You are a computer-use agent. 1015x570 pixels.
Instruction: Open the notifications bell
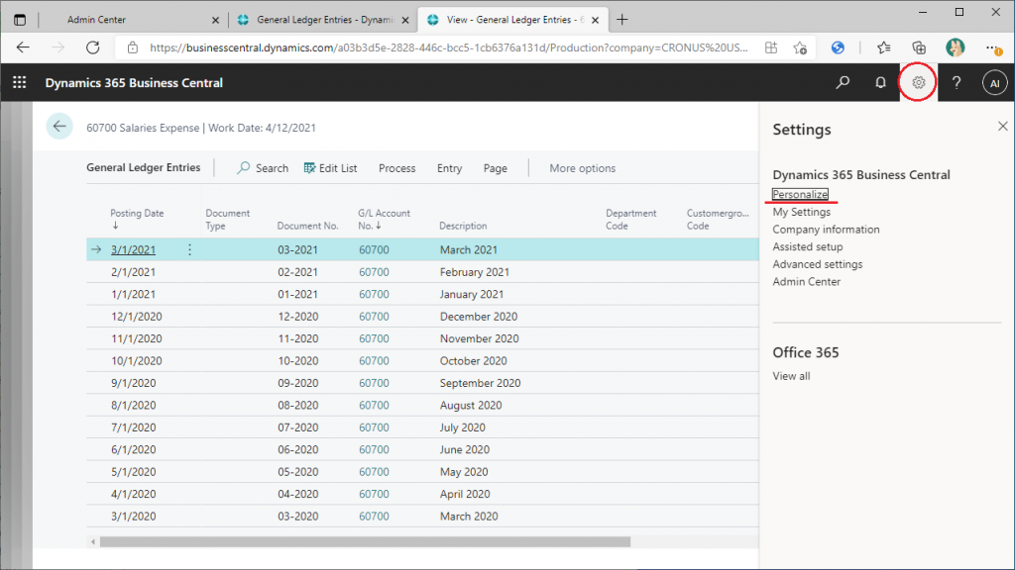[880, 83]
